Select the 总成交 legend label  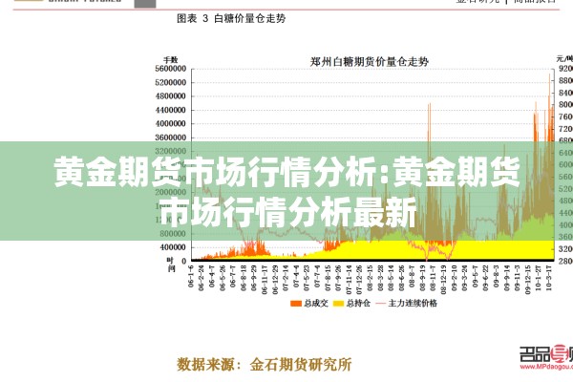(x=316, y=303)
